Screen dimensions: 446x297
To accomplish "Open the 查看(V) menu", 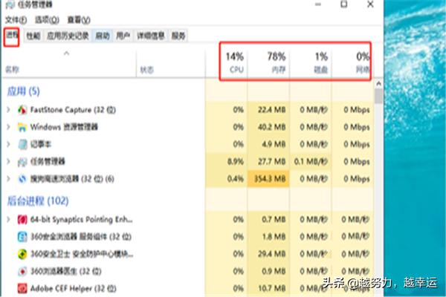I will (79, 19).
